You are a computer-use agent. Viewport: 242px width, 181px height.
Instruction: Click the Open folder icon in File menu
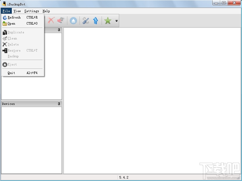tap(5, 23)
